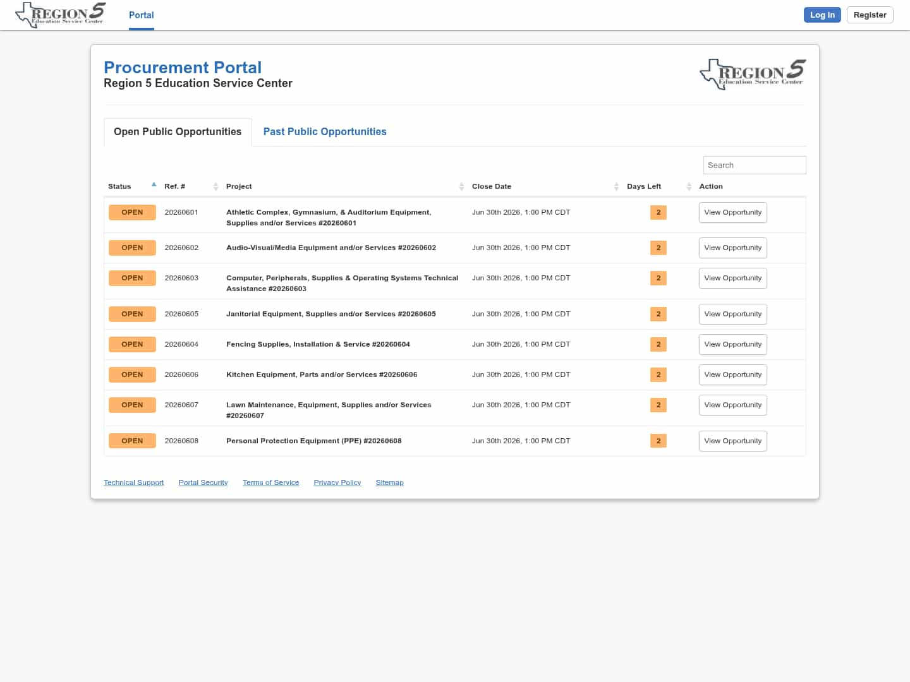910x682 pixels.
Task: Click the Log In button
Action: [822, 15]
